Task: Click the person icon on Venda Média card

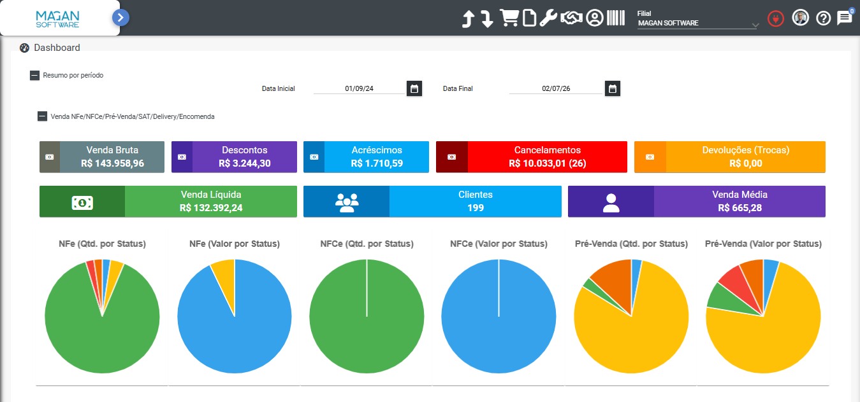Action: pyautogui.click(x=611, y=202)
